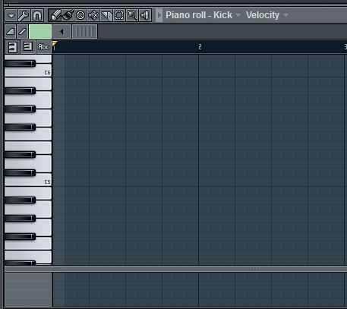Click the striped bars button in second toolbar row

pos(85,32)
